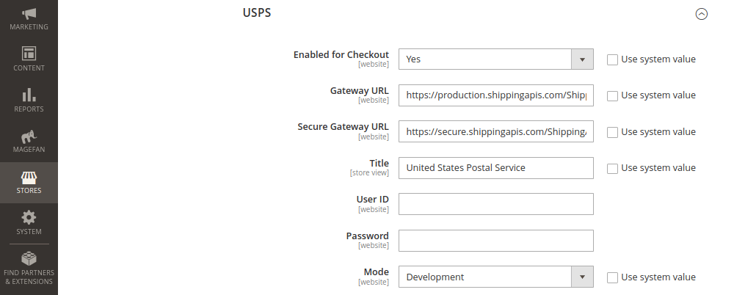Click into the Password input field
Viewport: 734px width, 295px height.
pyautogui.click(x=495, y=240)
